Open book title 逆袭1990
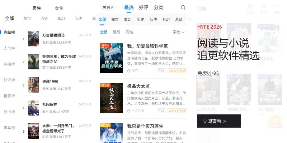 [x=50, y=82]
